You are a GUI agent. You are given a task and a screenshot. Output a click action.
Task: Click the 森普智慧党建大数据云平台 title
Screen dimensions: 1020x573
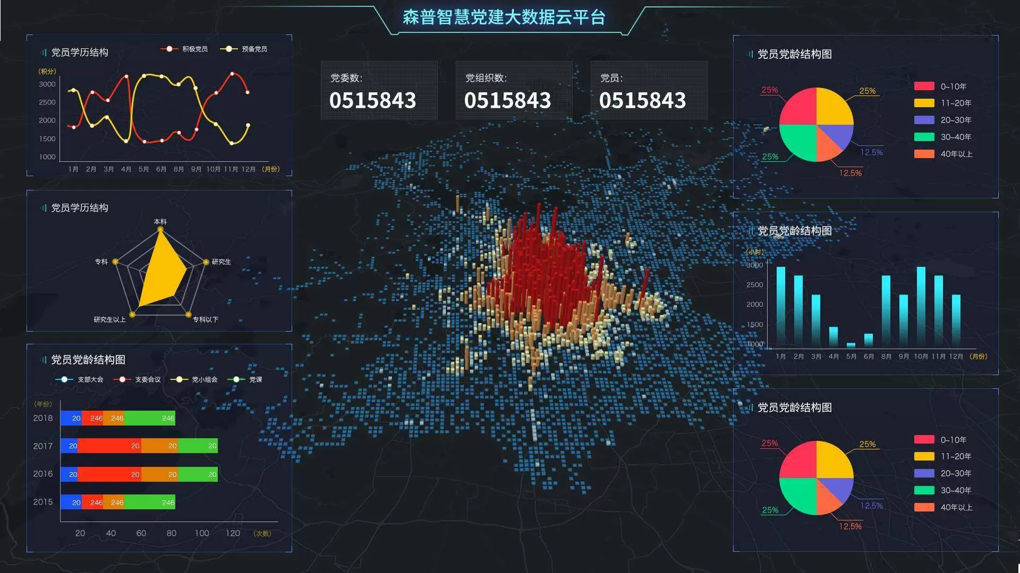coord(504,17)
